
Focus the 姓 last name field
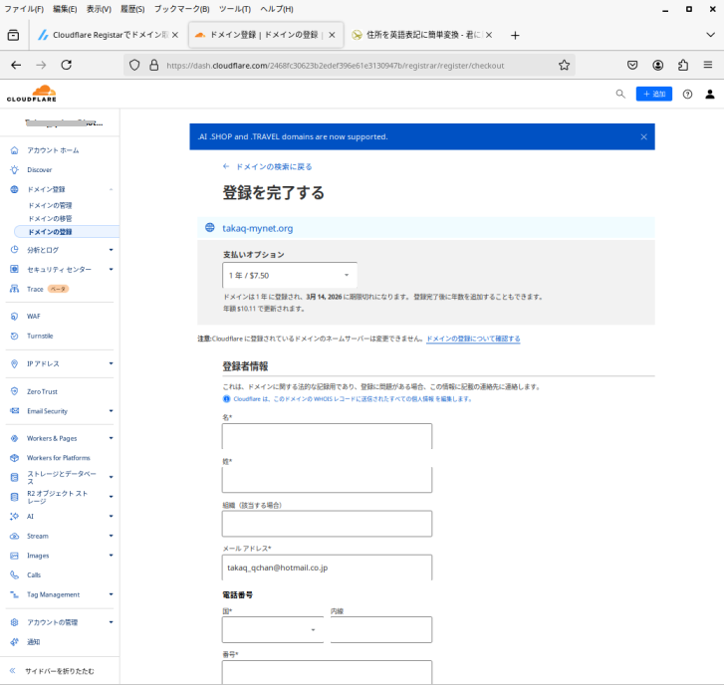327,480
